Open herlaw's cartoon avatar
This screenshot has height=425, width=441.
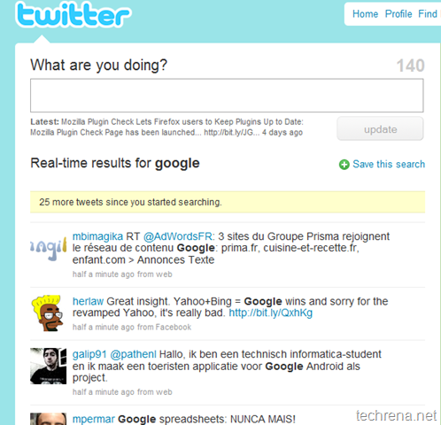(49, 313)
